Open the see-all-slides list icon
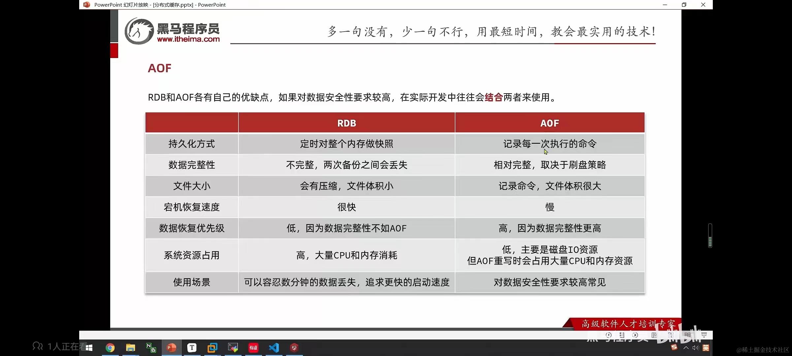This screenshot has width=792, height=356. tap(622, 335)
